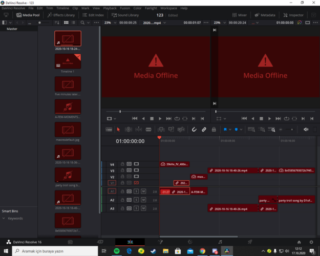Open the marker color dropdown arrow
The height and width of the screenshot is (256, 320).
click(241, 130)
